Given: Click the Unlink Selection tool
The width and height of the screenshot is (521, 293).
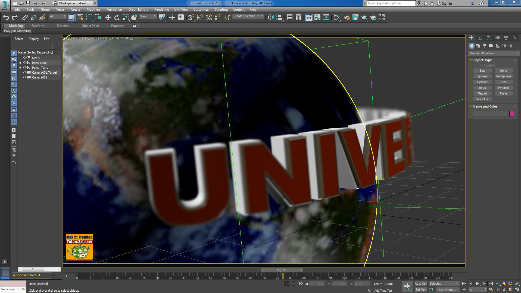Looking at the screenshot, I should pos(33,18).
